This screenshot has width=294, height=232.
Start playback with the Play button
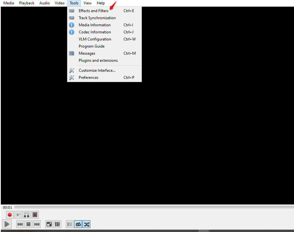7,224
